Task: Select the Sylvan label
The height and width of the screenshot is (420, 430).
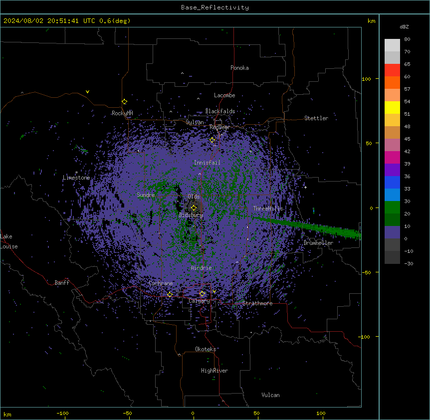Action: pos(195,122)
